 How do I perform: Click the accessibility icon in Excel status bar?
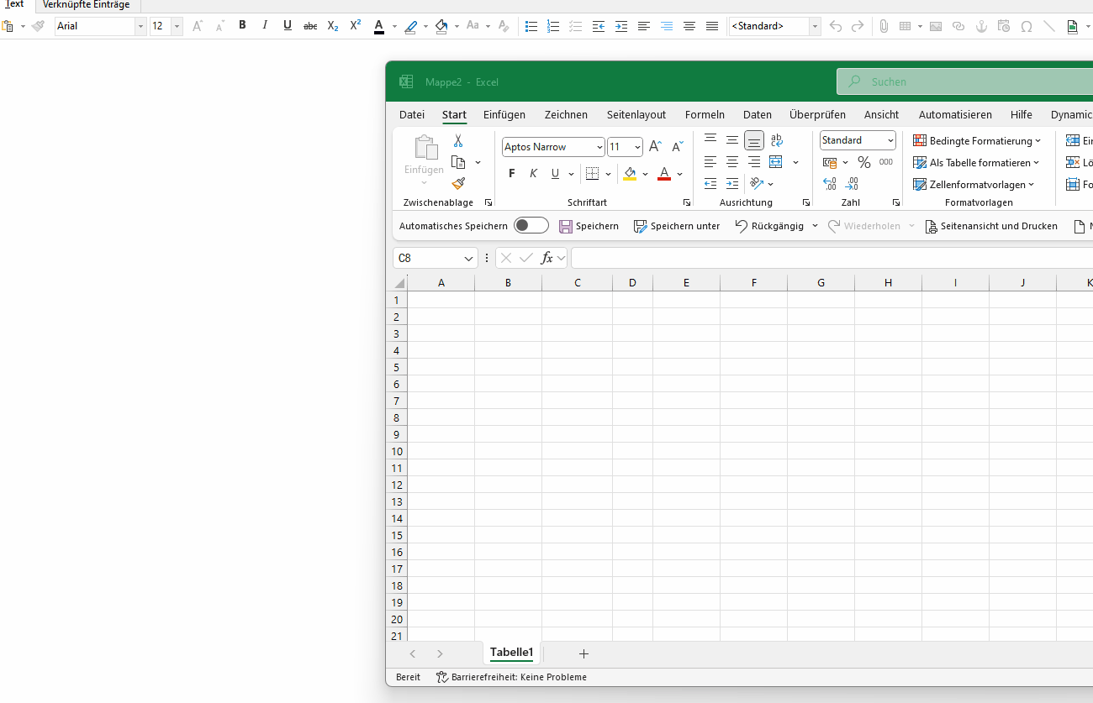(442, 677)
